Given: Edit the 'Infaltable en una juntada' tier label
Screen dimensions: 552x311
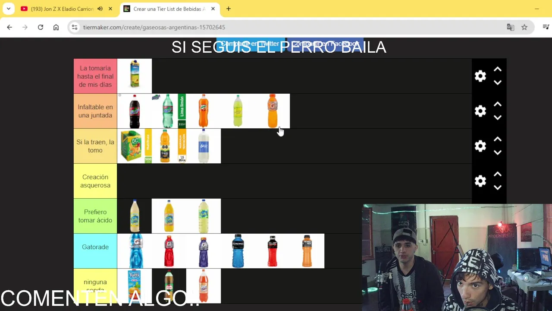Looking at the screenshot, I should (95, 111).
